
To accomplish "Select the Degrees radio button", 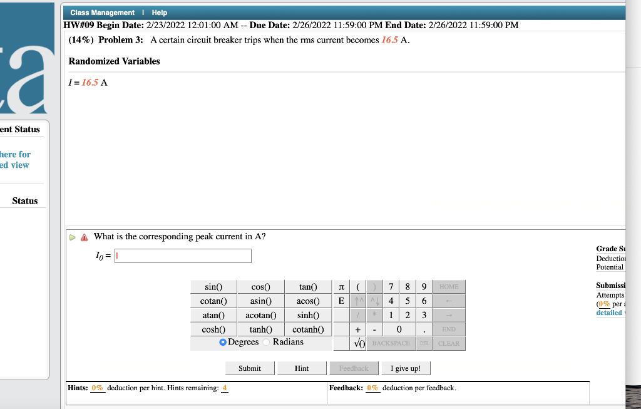I will [x=222, y=341].
